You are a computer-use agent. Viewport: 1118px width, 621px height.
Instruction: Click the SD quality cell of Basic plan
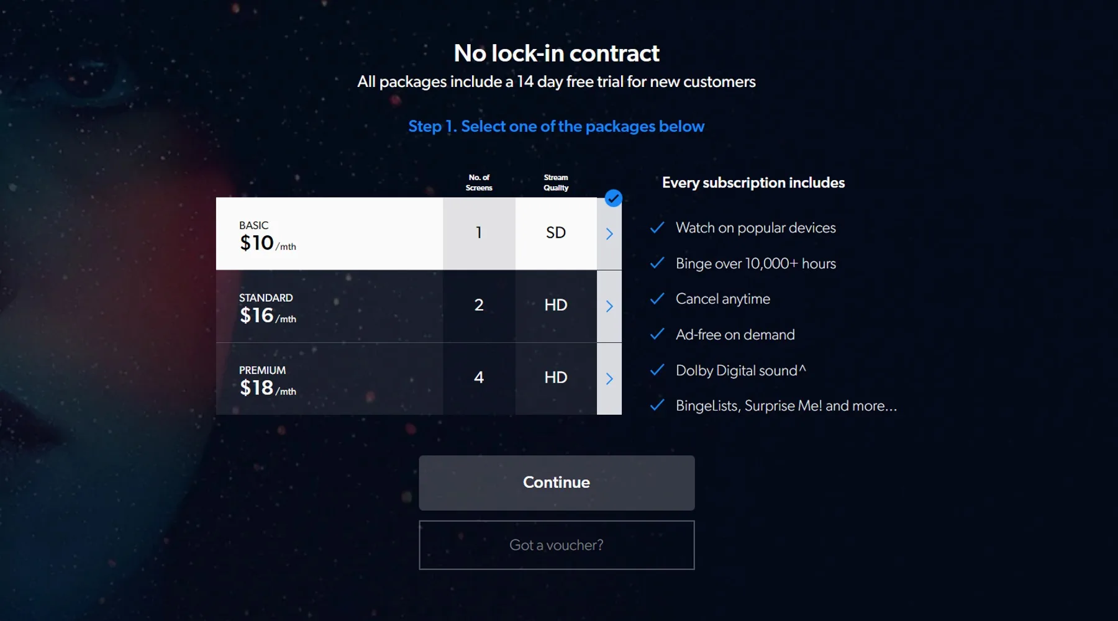click(x=556, y=233)
